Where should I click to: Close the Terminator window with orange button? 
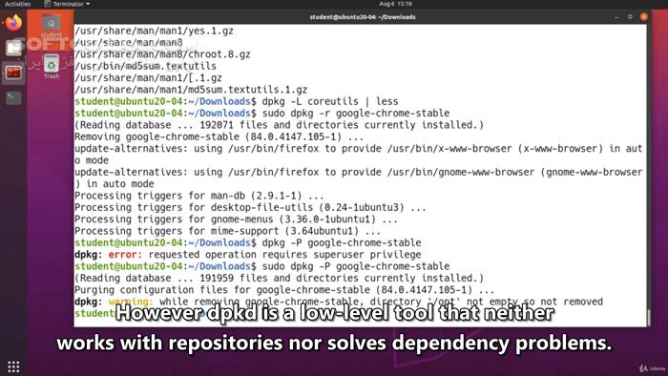click(644, 17)
